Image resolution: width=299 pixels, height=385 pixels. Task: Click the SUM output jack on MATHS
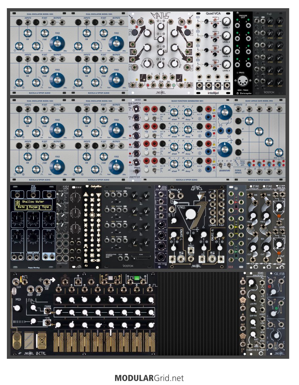[161, 85]
